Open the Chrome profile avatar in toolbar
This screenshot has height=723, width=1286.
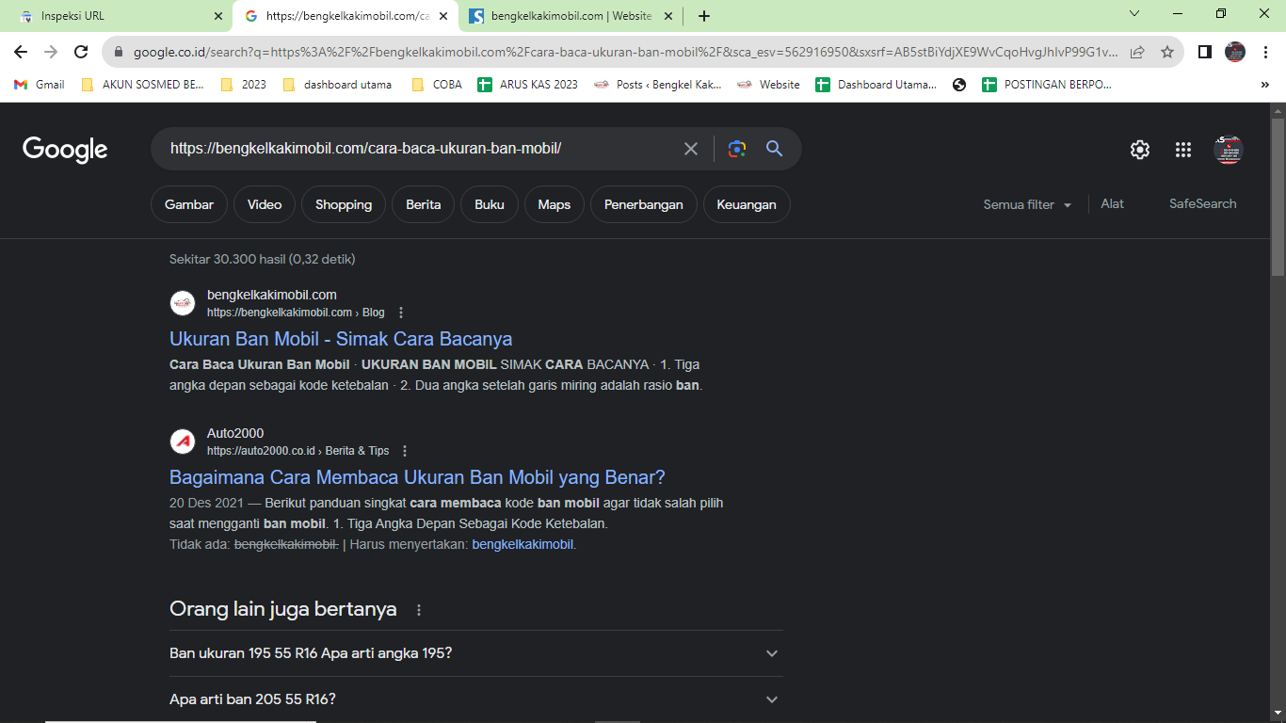point(1235,52)
